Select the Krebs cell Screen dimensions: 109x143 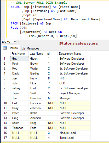tap(37, 113)
